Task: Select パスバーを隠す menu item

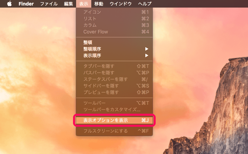Action: click(114, 73)
